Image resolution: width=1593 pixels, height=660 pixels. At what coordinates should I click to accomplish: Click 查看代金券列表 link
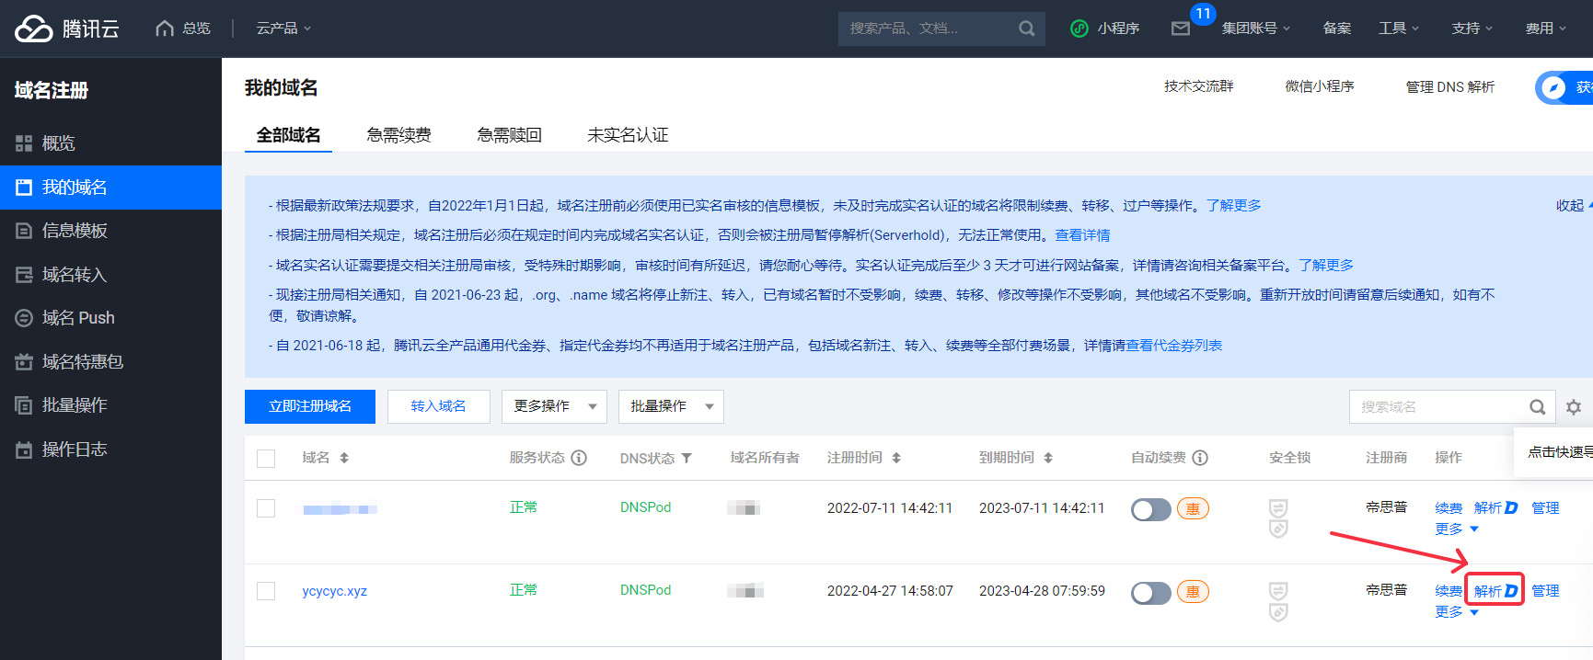click(x=1174, y=346)
